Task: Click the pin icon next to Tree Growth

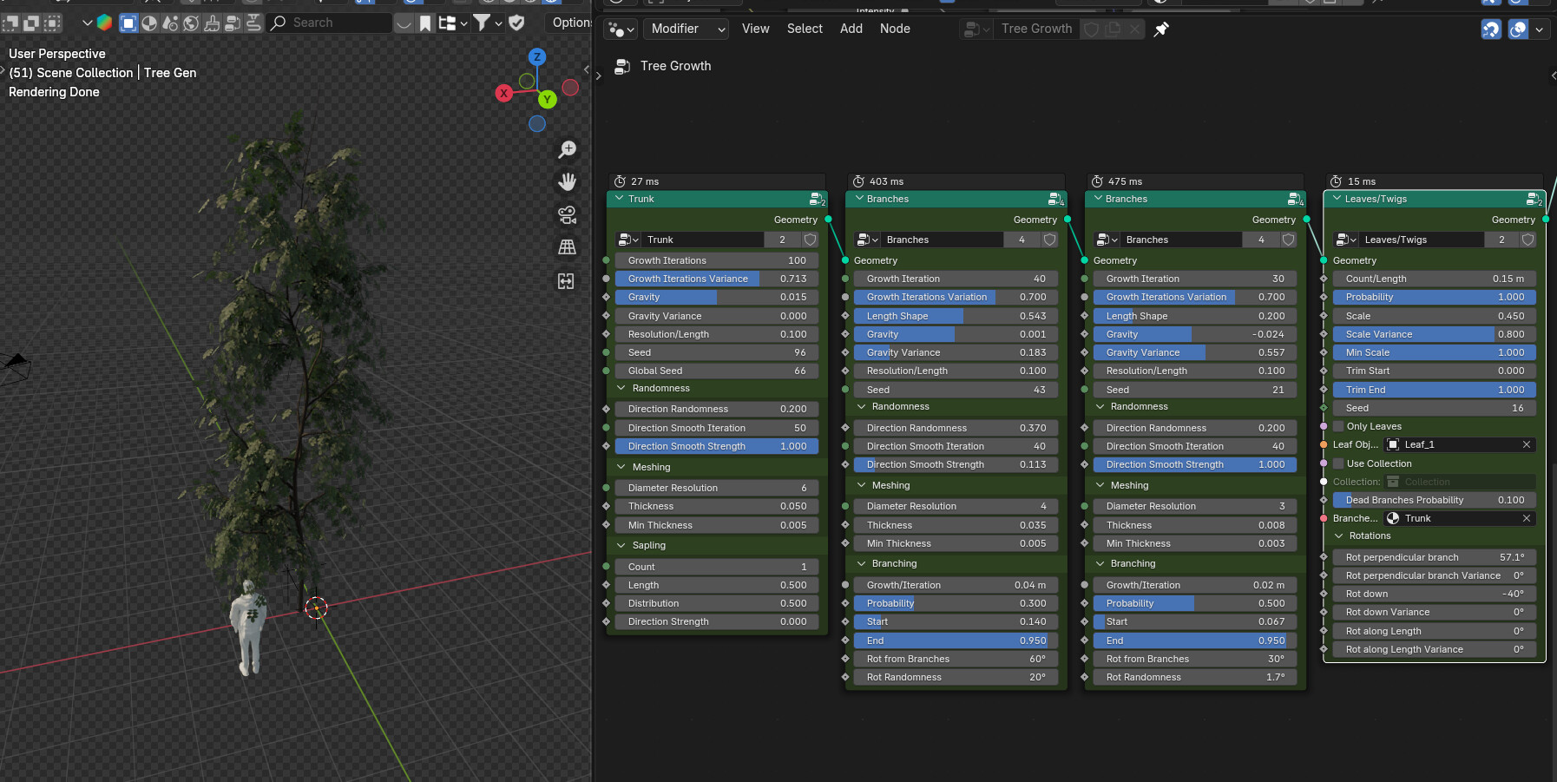Action: click(1161, 30)
